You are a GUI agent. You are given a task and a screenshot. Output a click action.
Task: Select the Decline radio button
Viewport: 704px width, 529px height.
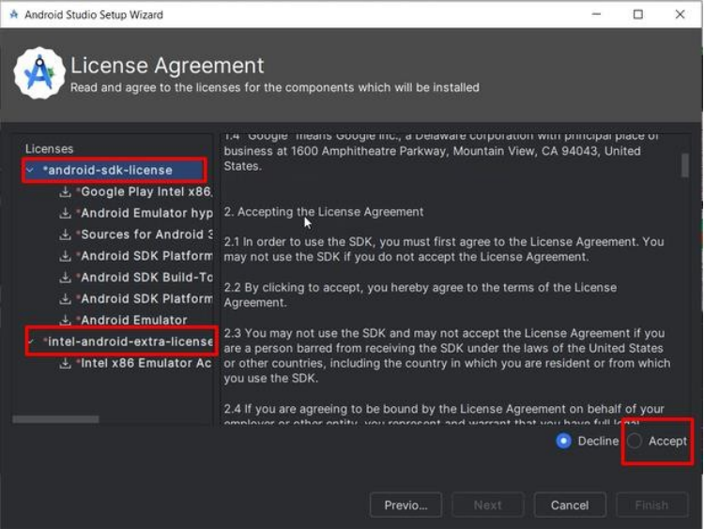click(x=563, y=441)
